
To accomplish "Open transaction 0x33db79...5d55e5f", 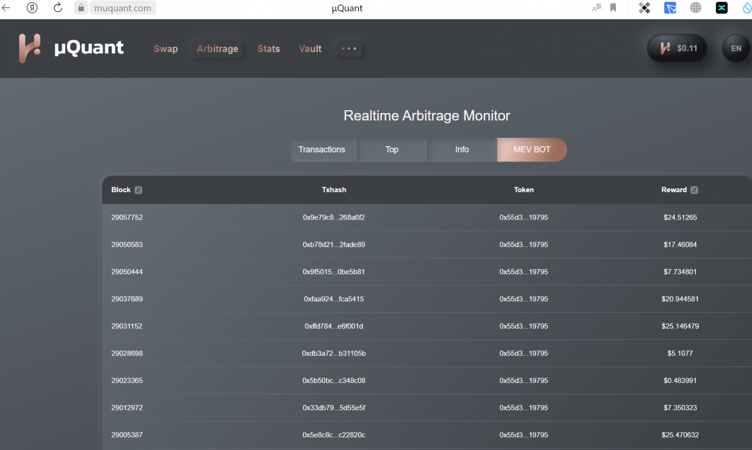I will coord(334,407).
